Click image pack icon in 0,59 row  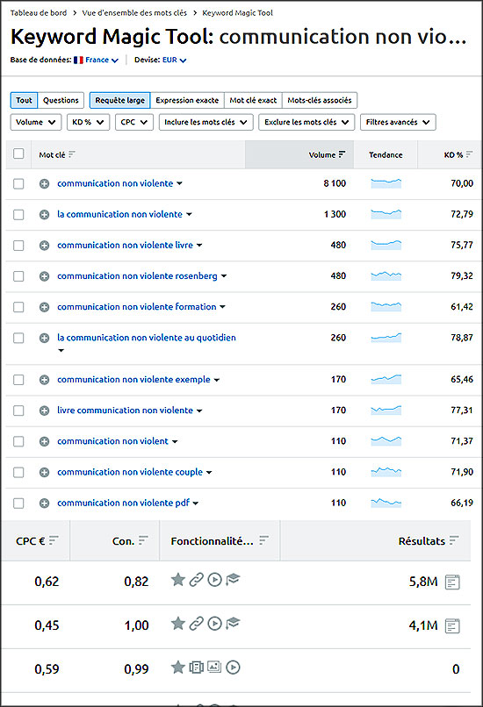[214, 667]
